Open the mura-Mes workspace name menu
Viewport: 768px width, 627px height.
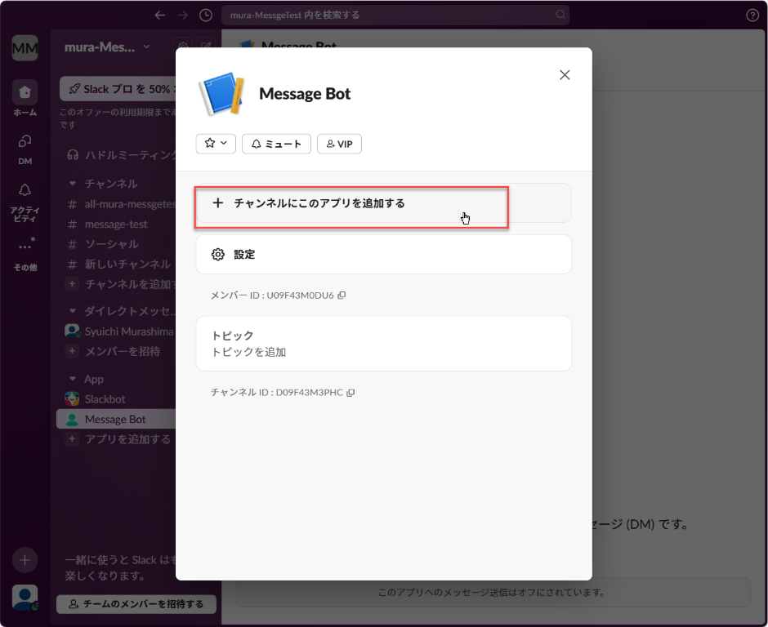tap(107, 47)
